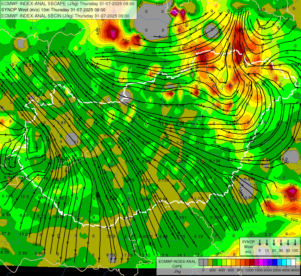
Task: Click the '9.16' value on the map
Action: (163, 105)
